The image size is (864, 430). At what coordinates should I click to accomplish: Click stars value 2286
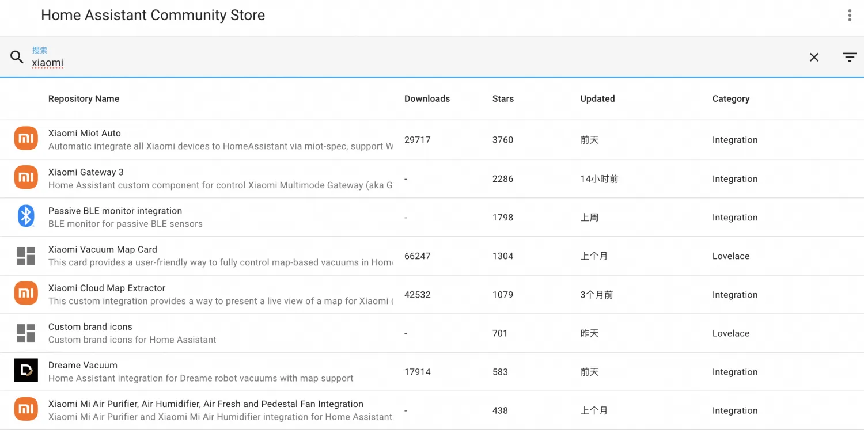pos(503,179)
